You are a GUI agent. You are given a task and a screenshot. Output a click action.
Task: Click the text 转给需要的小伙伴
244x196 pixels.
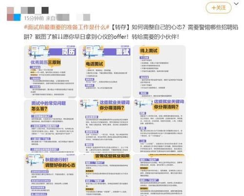click(155, 37)
